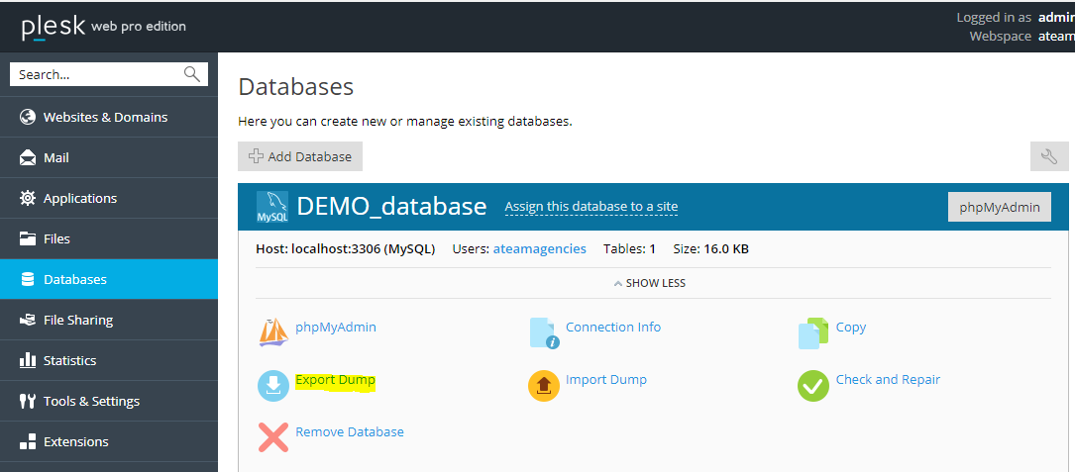Click the Import Dump upload arrow icon
This screenshot has height=472, width=1075.
click(544, 386)
